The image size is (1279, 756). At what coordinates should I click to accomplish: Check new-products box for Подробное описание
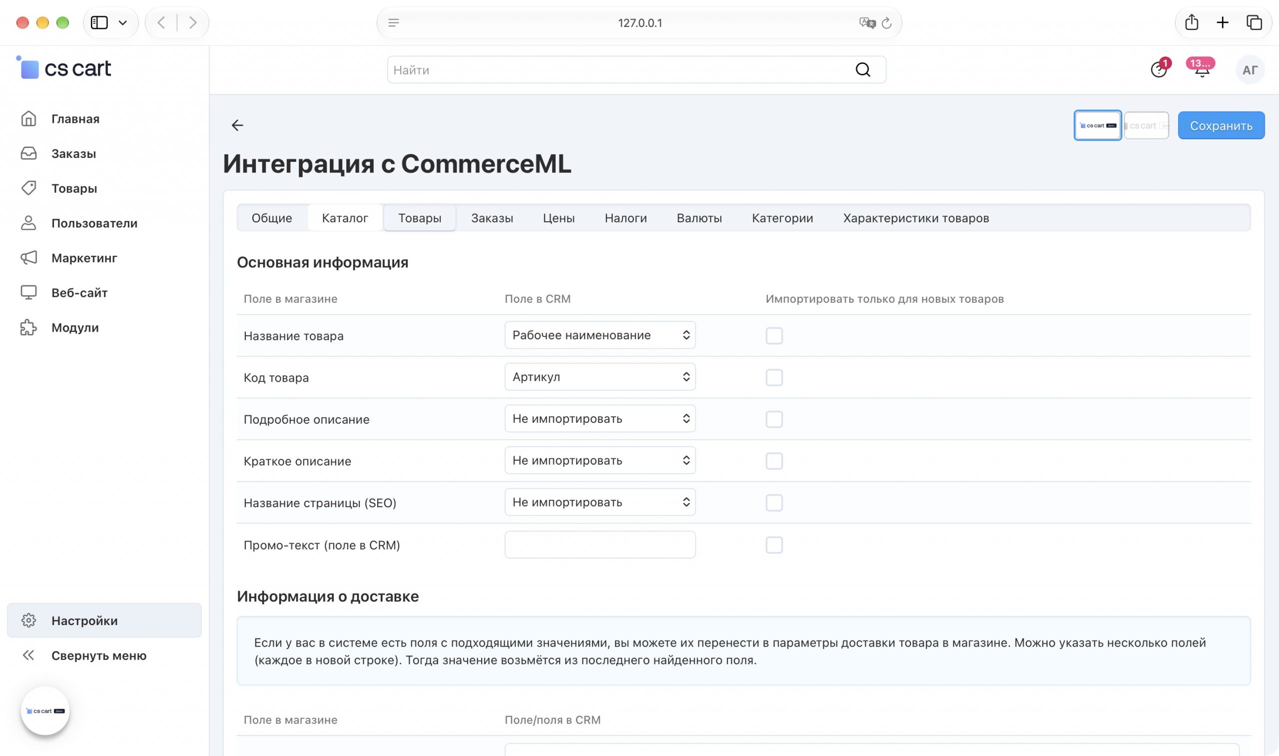(x=774, y=419)
